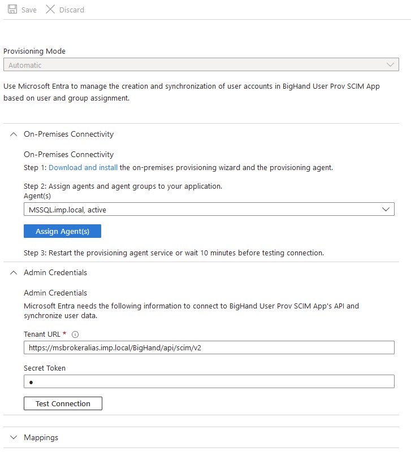Click the Save command at the top
411x452 pixels.
click(22, 9)
